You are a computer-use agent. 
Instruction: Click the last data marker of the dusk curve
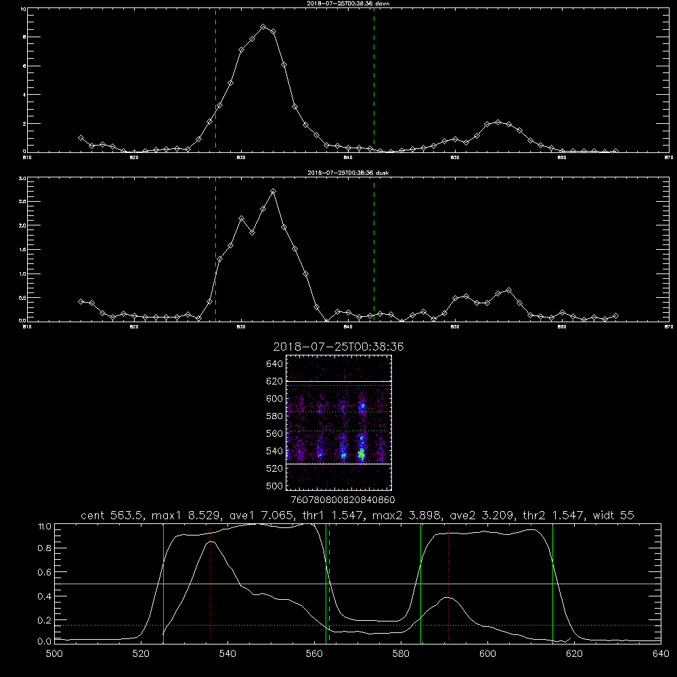point(615,316)
